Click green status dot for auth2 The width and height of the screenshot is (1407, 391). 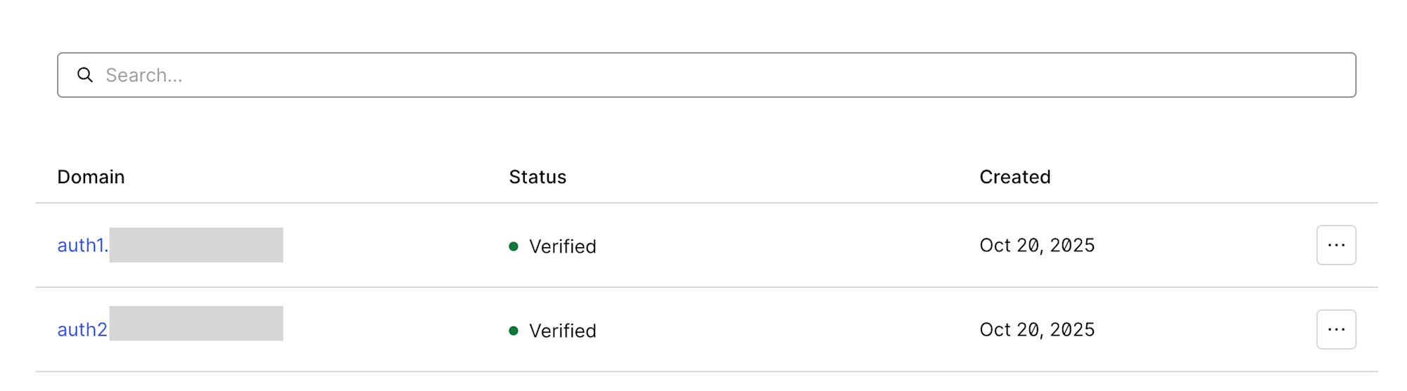(x=514, y=331)
